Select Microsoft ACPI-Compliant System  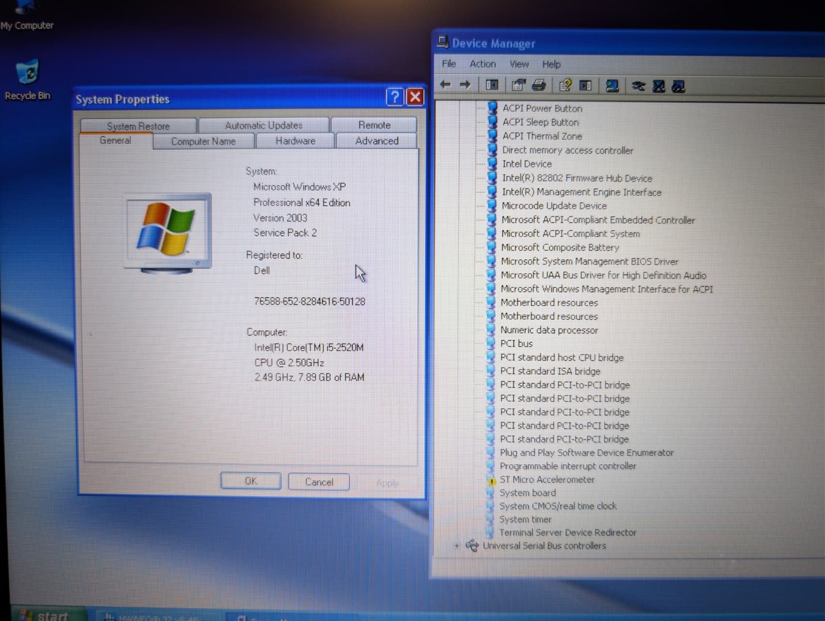point(570,234)
